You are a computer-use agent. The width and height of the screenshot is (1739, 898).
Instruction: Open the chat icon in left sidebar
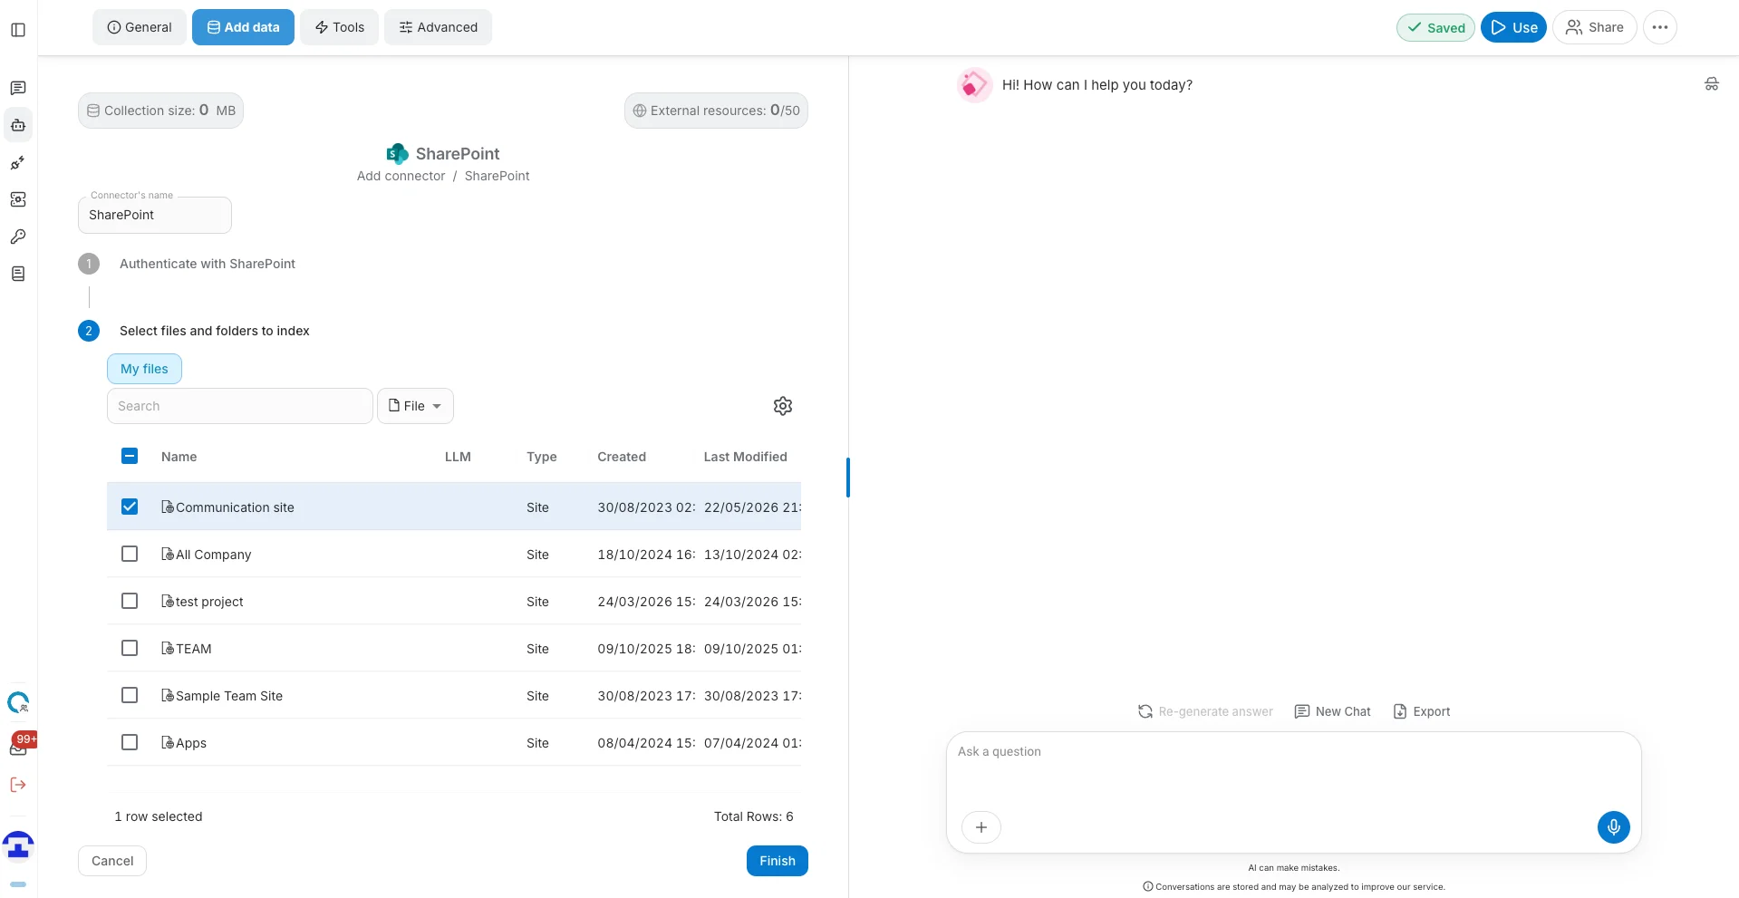coord(18,88)
